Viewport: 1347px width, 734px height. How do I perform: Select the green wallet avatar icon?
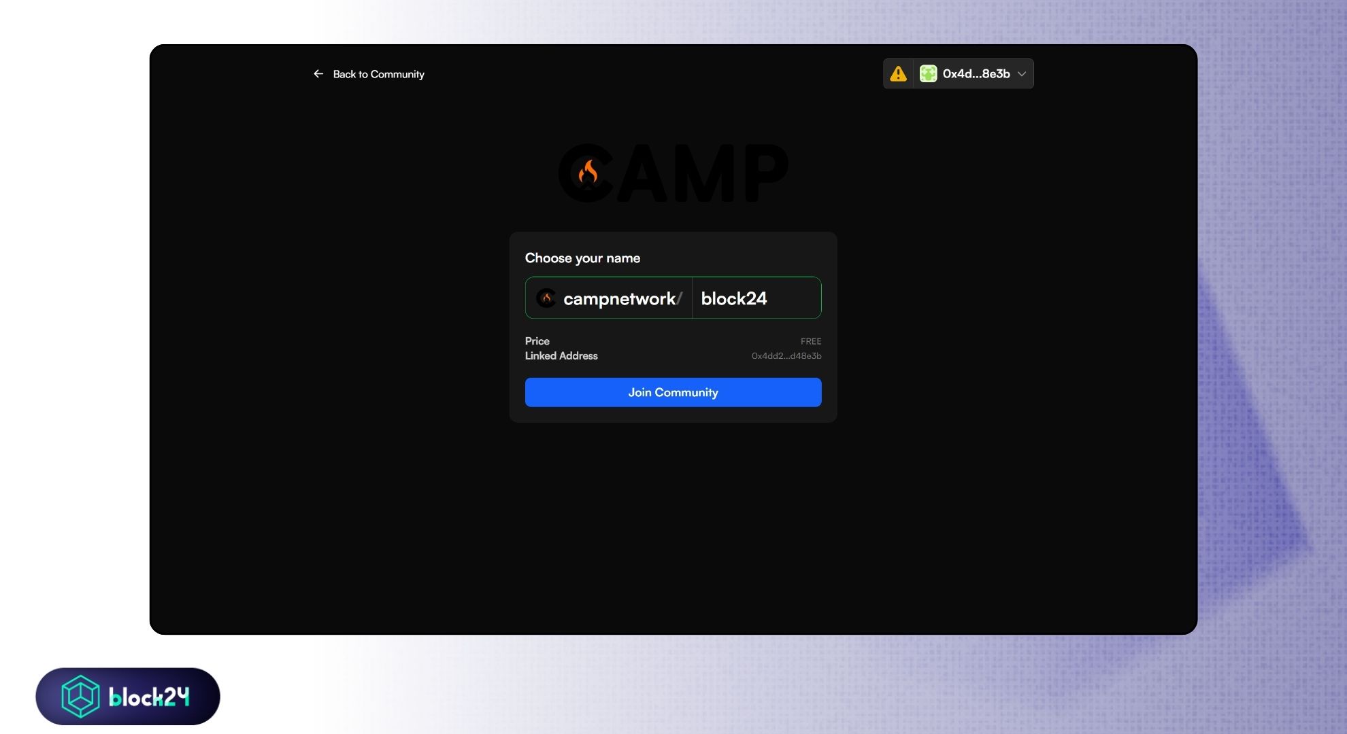point(928,73)
